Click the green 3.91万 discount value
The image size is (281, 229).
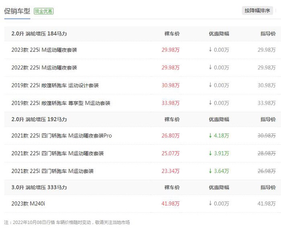222,153
